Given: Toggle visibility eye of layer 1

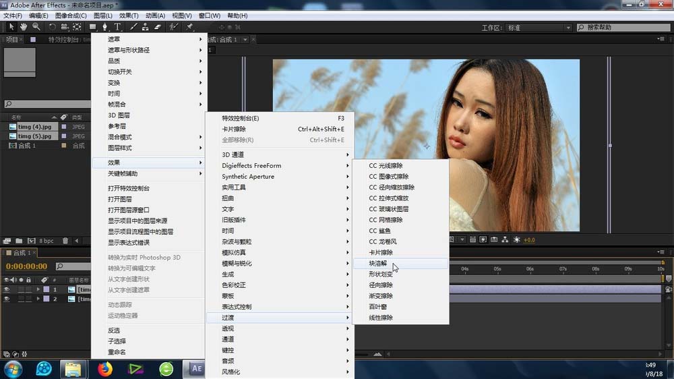Looking at the screenshot, I should coord(7,289).
